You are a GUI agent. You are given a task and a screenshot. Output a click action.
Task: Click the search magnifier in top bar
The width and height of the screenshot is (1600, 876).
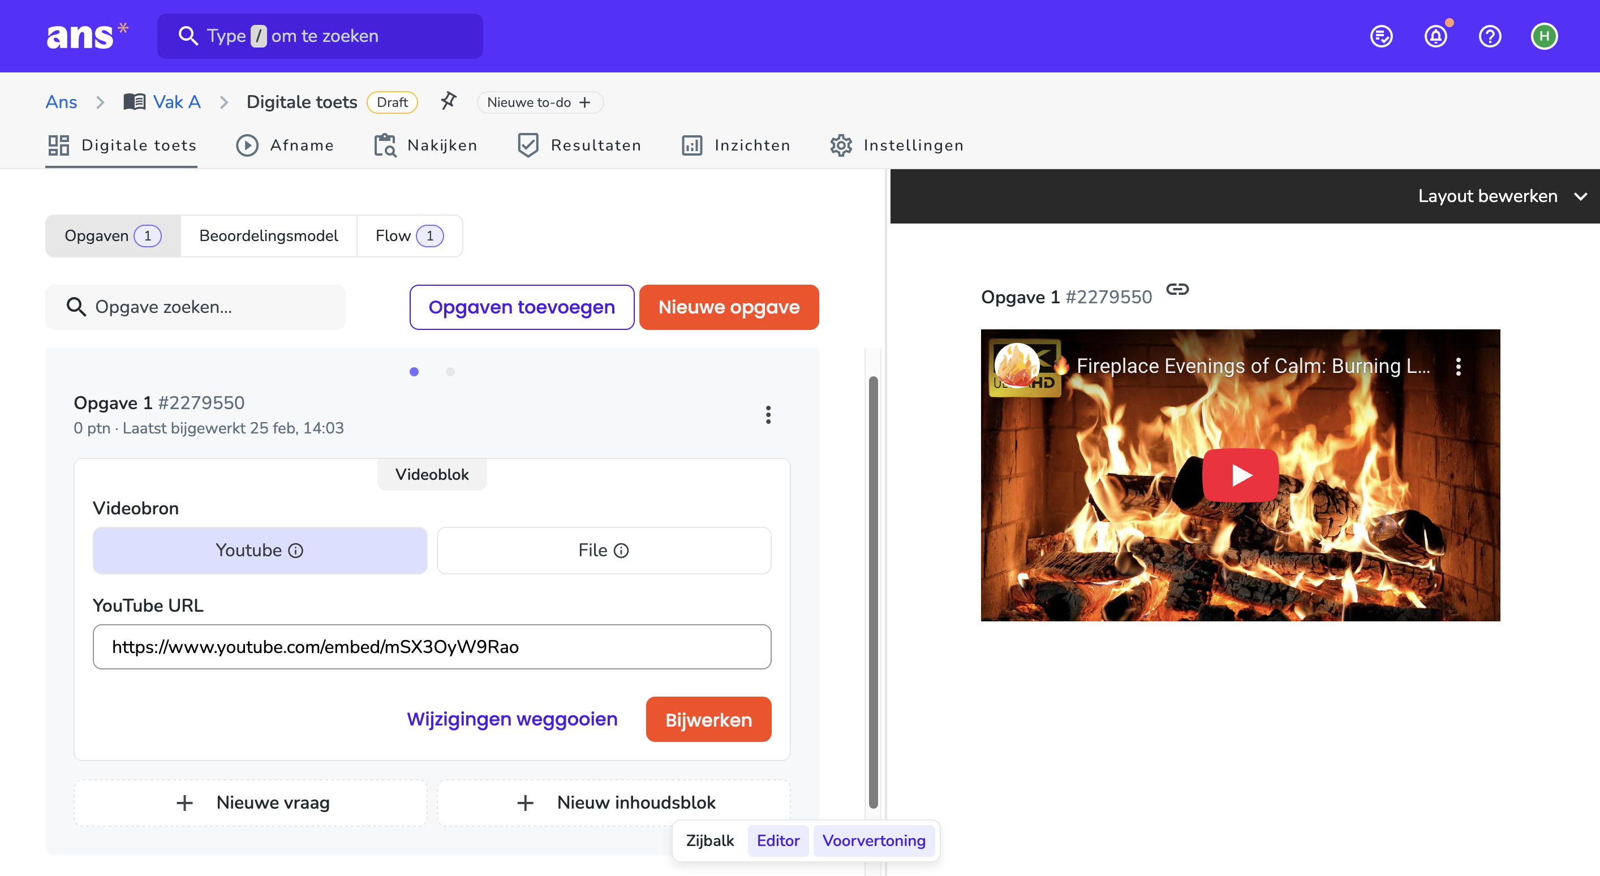tap(188, 36)
